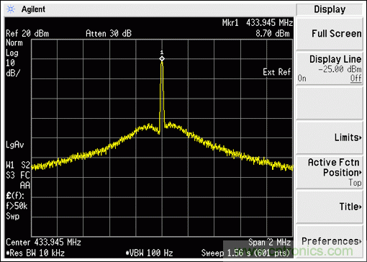
Task: Toggle Display Line to On
Action: pyautogui.click(x=302, y=78)
